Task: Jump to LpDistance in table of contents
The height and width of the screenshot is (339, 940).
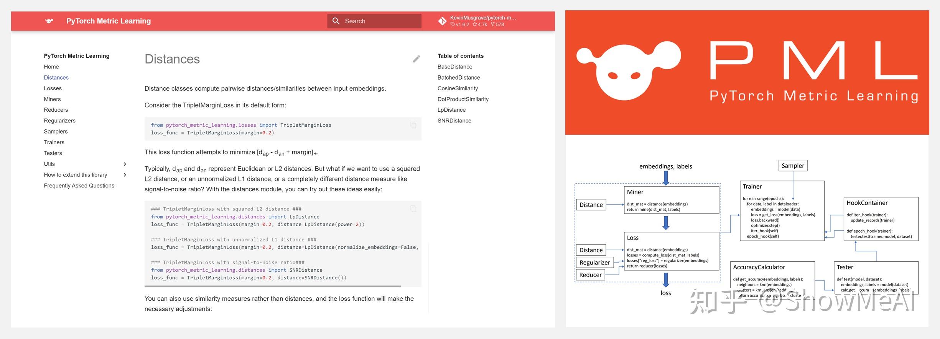Action: pyautogui.click(x=451, y=110)
